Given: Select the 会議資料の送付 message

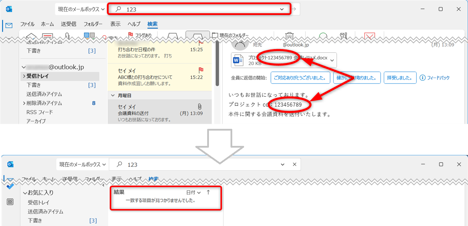Looking at the screenshot, I should click(x=160, y=111).
